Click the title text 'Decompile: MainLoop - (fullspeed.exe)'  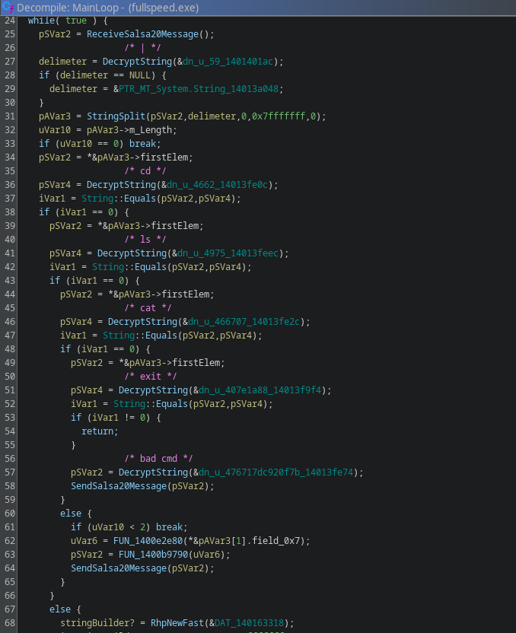click(108, 8)
